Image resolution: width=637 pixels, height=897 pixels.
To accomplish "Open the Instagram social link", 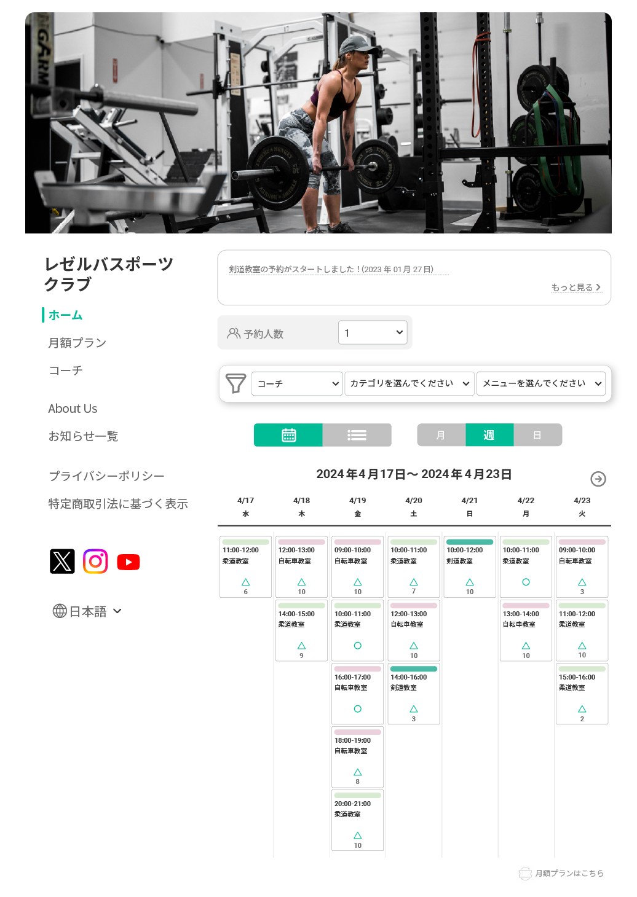I will tap(95, 561).
